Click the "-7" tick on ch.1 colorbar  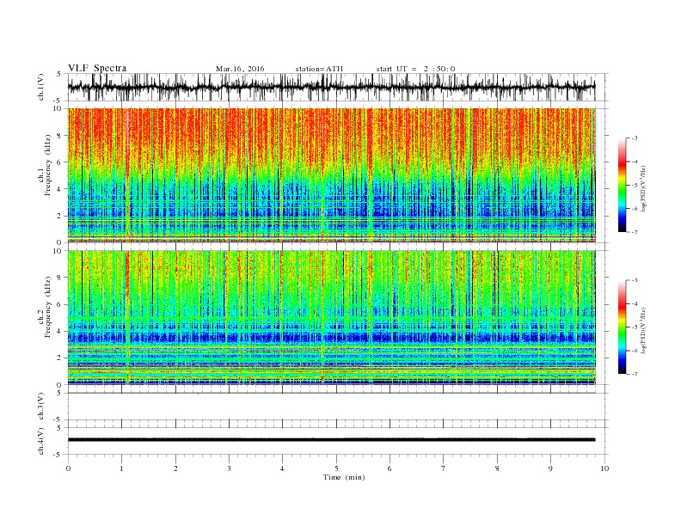(634, 232)
